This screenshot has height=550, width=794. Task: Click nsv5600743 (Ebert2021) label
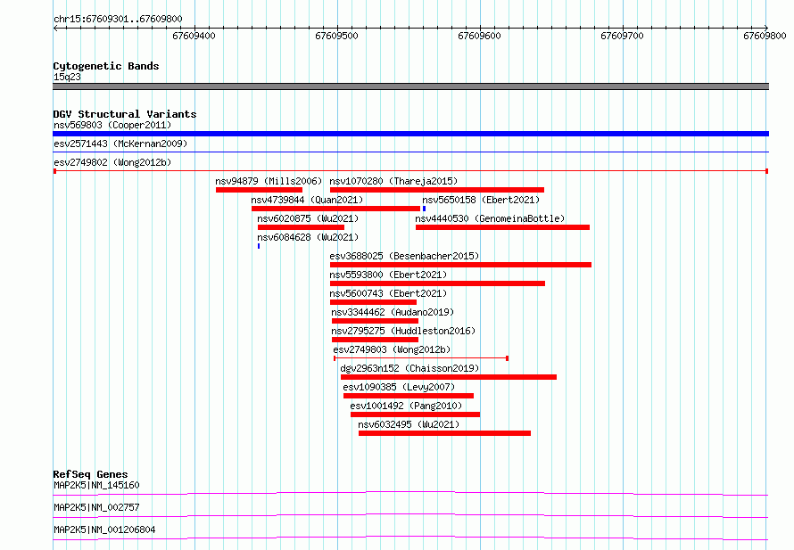click(x=388, y=293)
